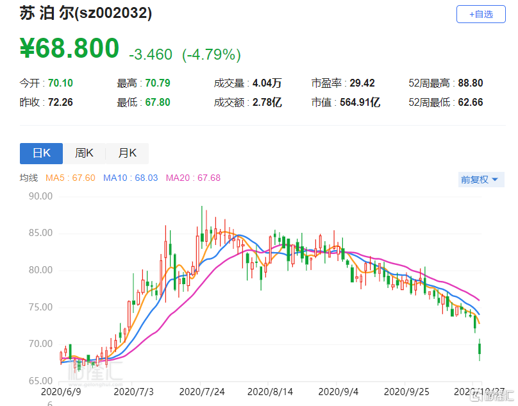Click the 2020/7/24 date on the x-axis
This screenshot has width=518, height=406.
(x=202, y=392)
